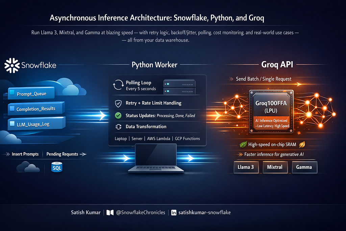Click the Medium book icon next to @SnowflakeChronicles
This screenshot has width=346, height=231.
point(110,212)
